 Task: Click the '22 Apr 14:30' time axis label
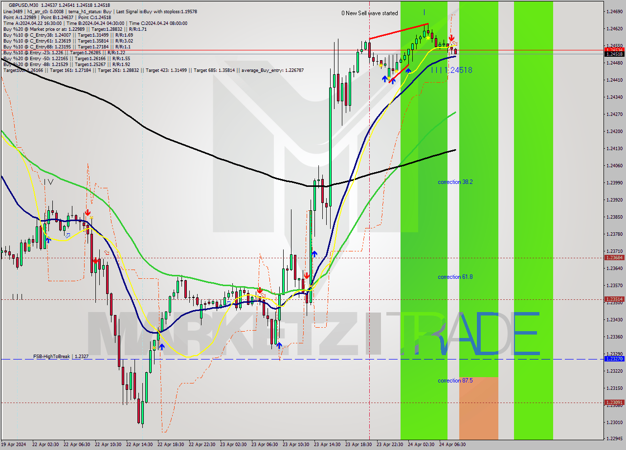[x=139, y=445]
